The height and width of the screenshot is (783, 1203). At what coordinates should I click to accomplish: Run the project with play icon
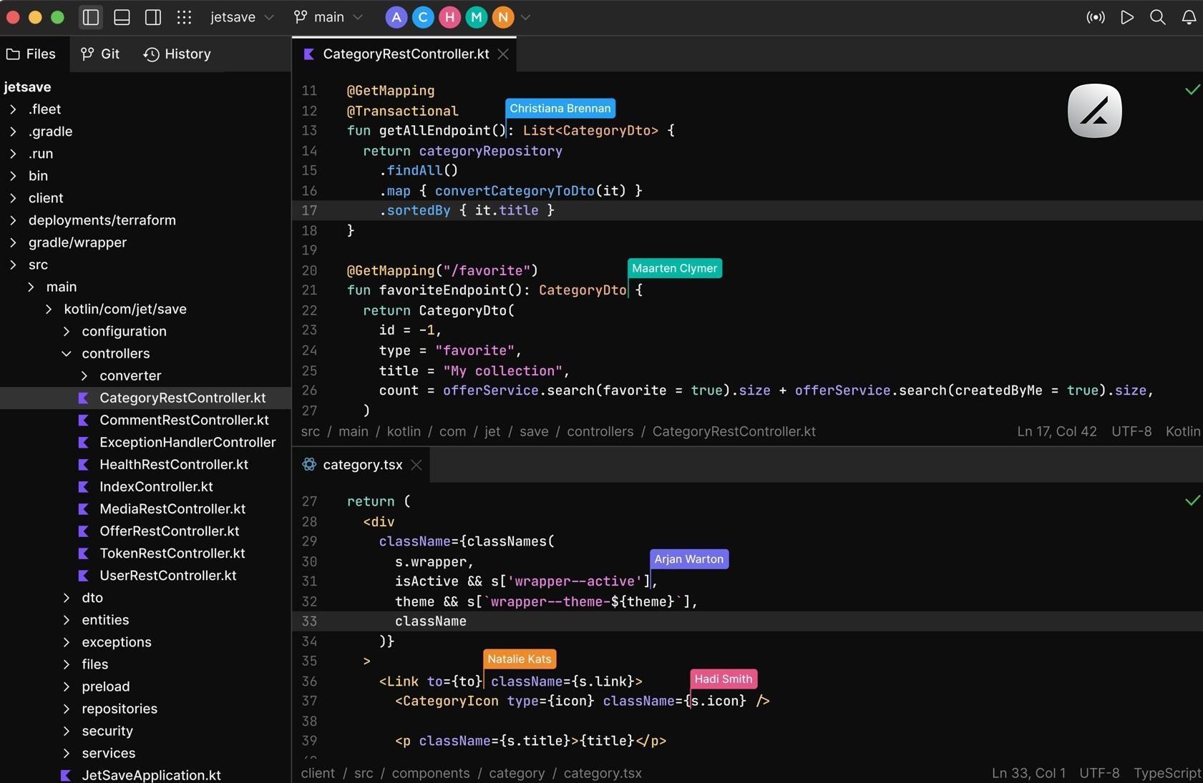tap(1127, 17)
